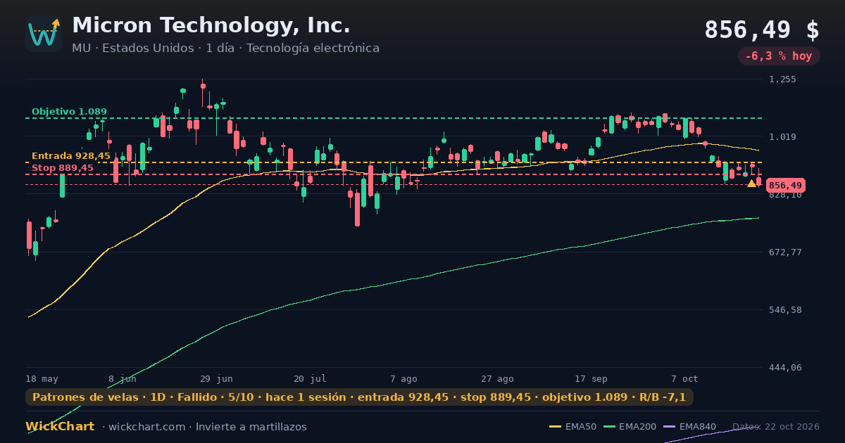The image size is (845, 443).
Task: Click the orange triangle pattern marker
Action: point(751,184)
